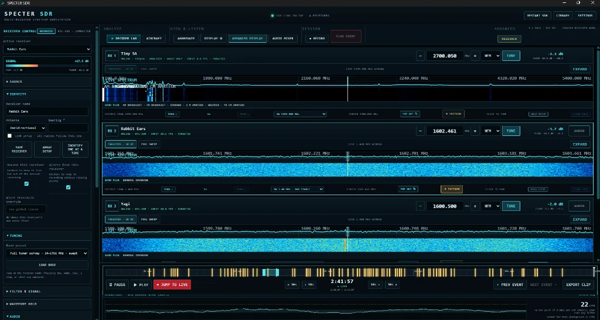Toggle Advanced mode in Receiver Control
The width and height of the screenshot is (600, 320).
pos(46,31)
